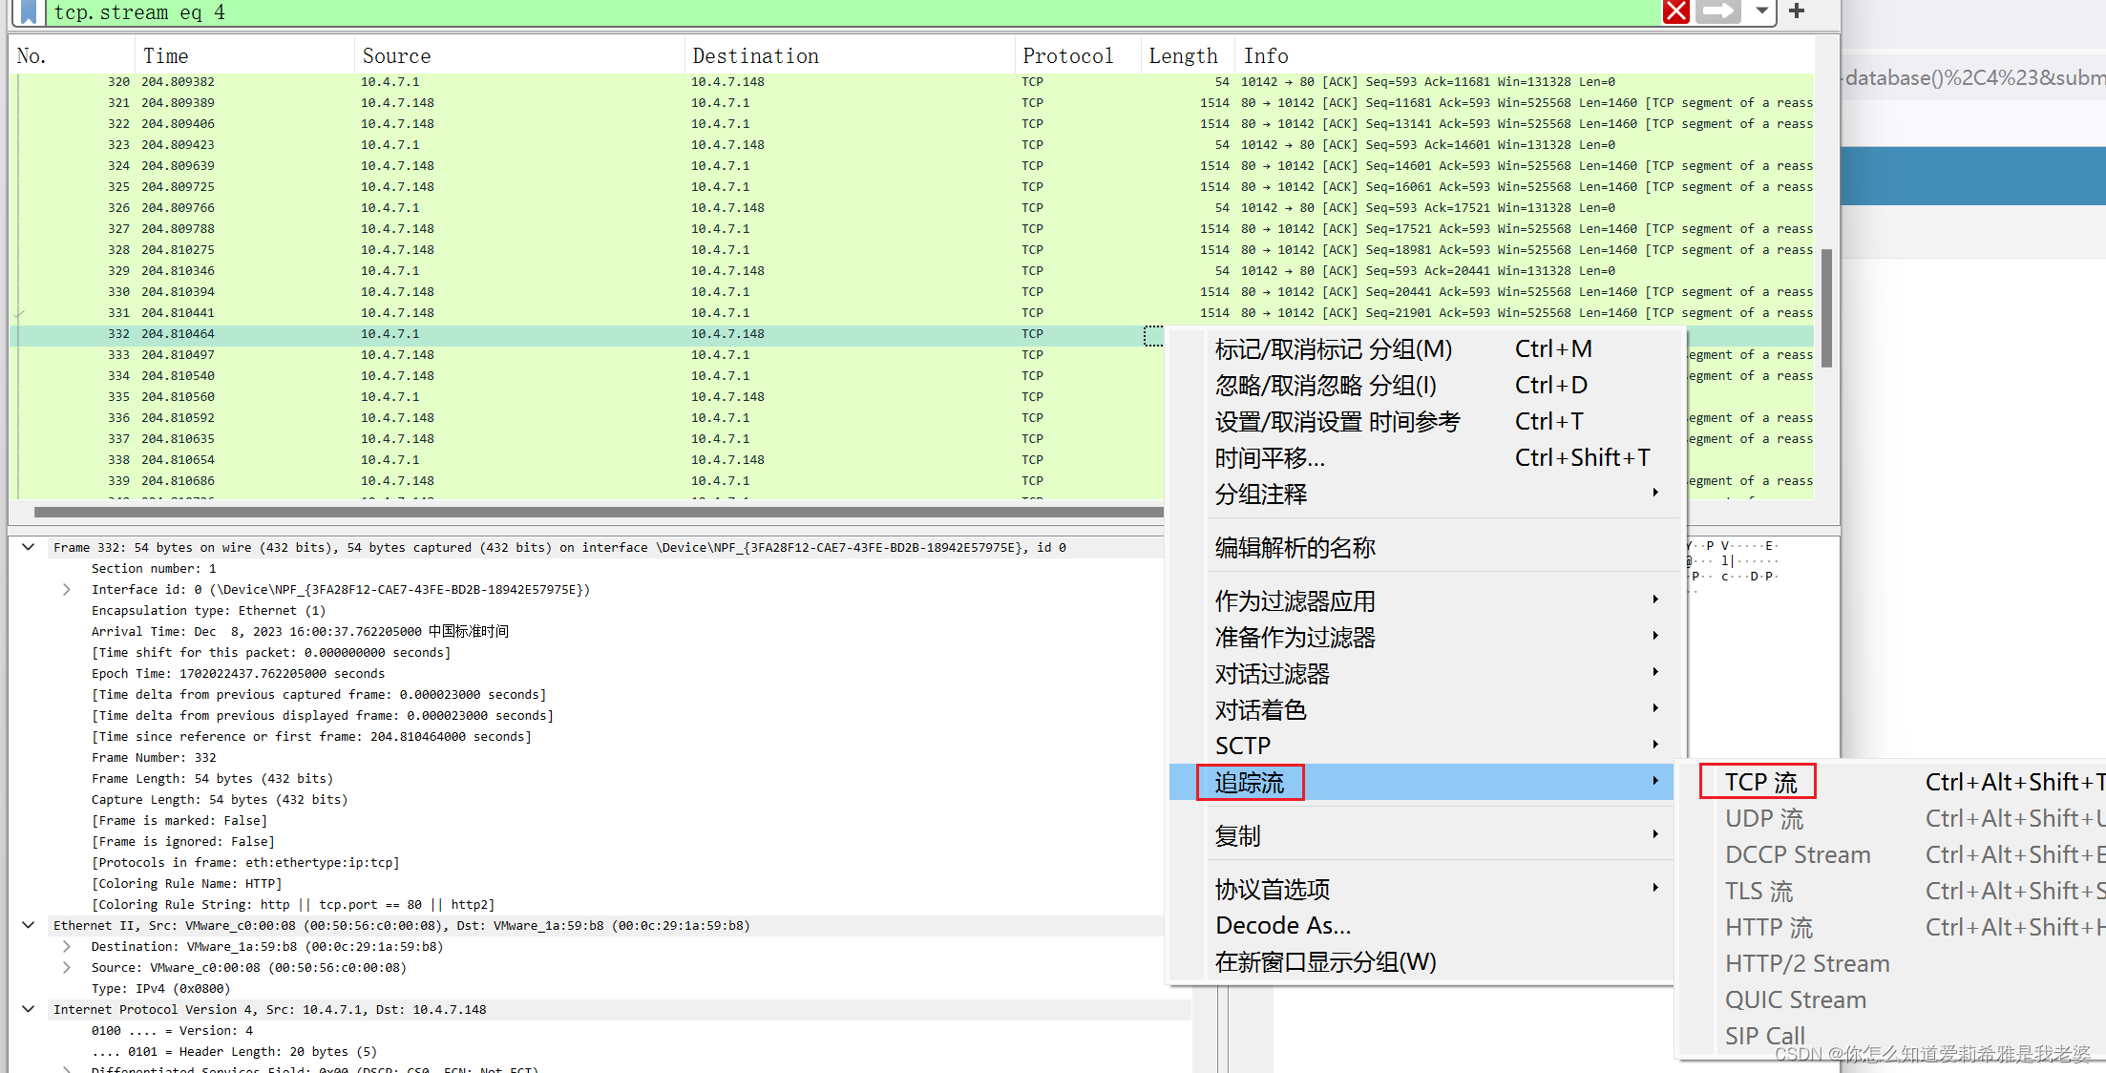Open the filter history dropdown arrow
2106x1073 pixels.
pos(1762,11)
